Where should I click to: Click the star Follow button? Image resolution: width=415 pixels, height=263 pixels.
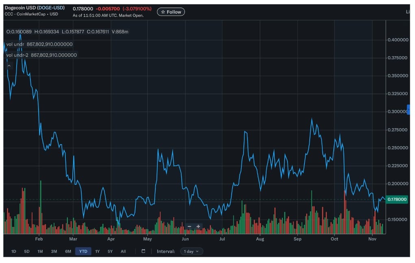(171, 12)
